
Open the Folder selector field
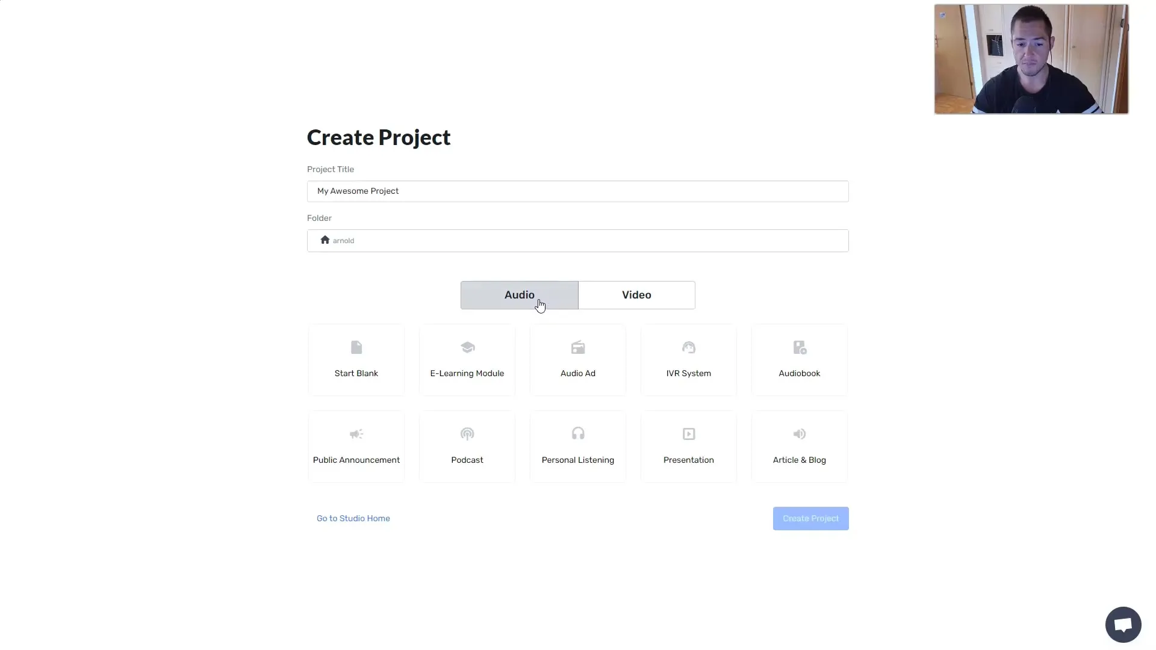tap(577, 240)
